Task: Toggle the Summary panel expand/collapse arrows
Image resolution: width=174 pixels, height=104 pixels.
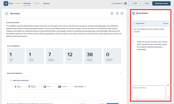Action: (x=122, y=13)
